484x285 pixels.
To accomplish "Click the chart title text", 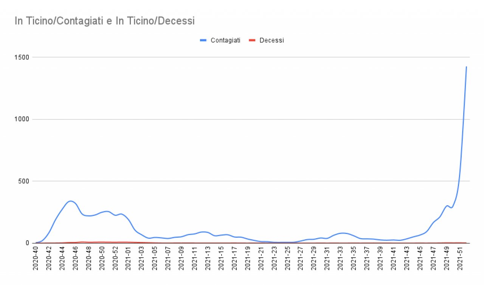I will coord(105,21).
